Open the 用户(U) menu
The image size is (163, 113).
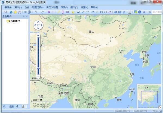tap(18, 7)
